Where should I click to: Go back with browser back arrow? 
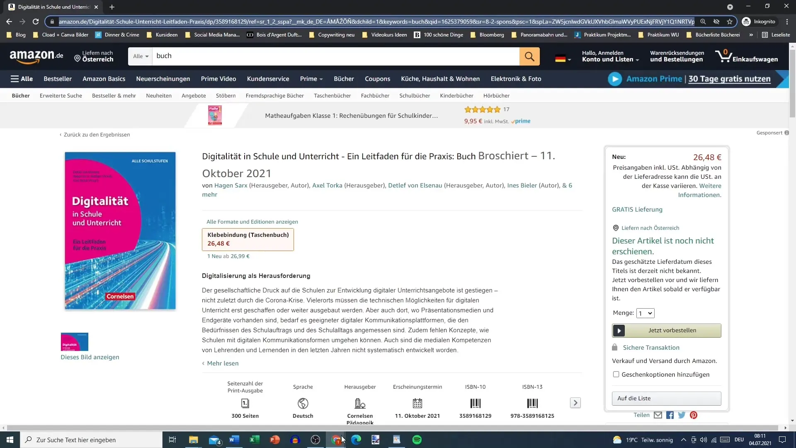coord(9,22)
